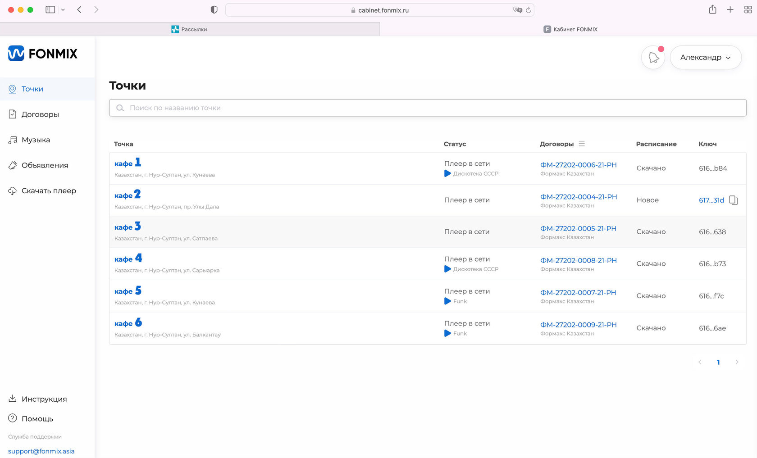Click the key value 616...b84
Image resolution: width=757 pixels, height=458 pixels.
pos(713,168)
